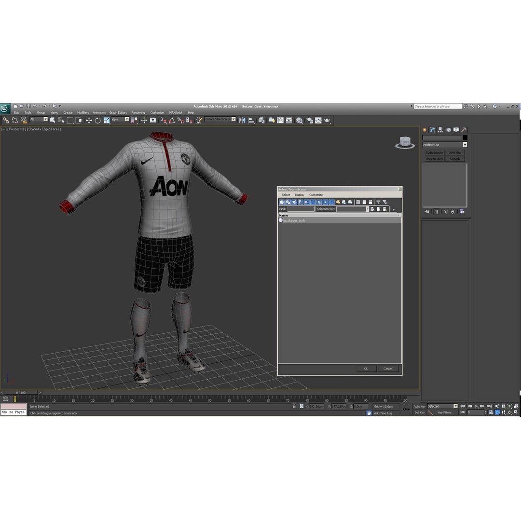Screen dimensions: 521x521
Task: Click Play Animation button
Action: (x=476, y=406)
